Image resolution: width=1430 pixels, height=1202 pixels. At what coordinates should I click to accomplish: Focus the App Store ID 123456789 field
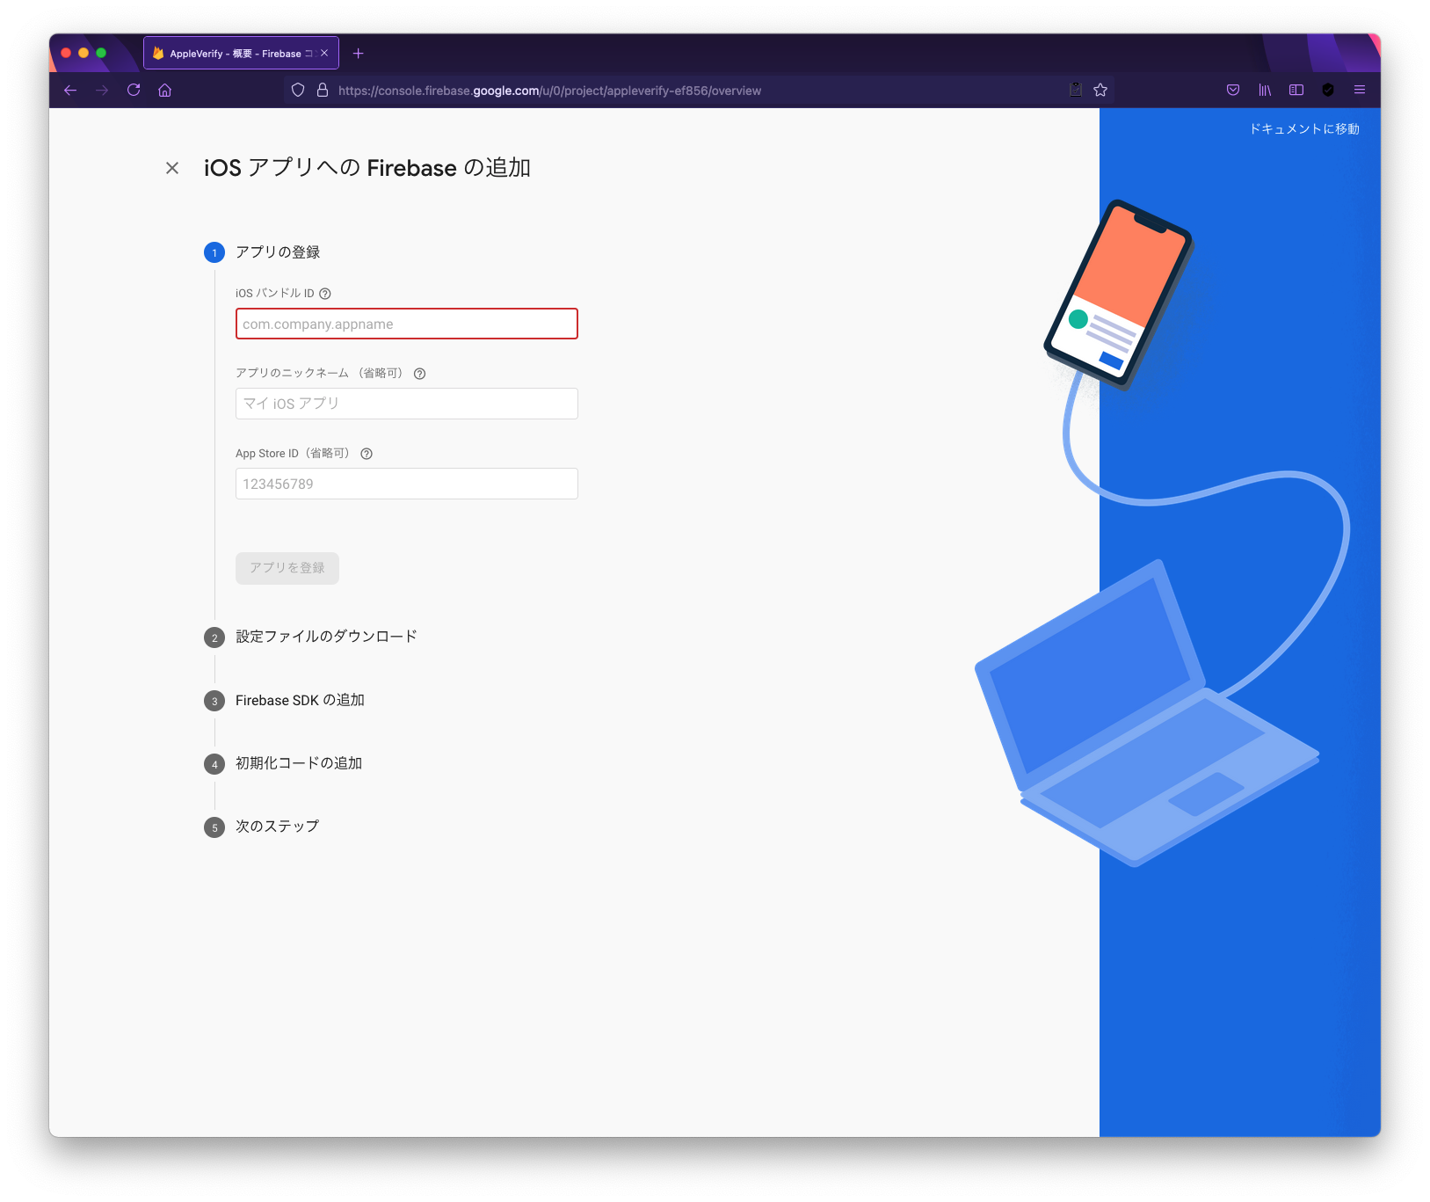pos(407,484)
